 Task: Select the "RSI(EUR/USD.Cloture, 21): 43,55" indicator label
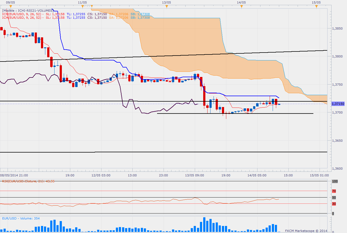(28, 181)
